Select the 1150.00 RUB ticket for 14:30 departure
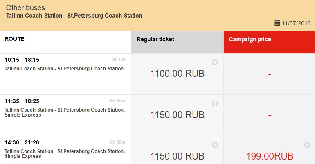This screenshot has width=315, height=164. pos(178,156)
